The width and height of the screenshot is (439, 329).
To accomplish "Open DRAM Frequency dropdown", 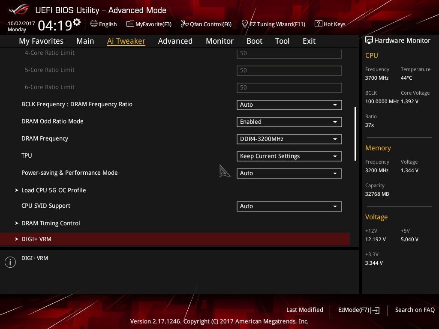I will click(x=289, y=139).
